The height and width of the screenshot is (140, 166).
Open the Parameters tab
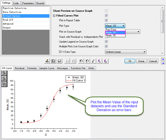(28, 3)
